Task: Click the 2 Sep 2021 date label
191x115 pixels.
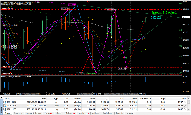Action: tap(50, 94)
